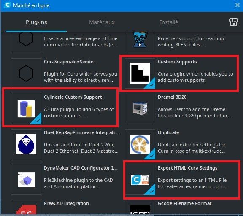Select the Gcode Filename Format title
Screen dimensions: 243x216
tap(185, 203)
